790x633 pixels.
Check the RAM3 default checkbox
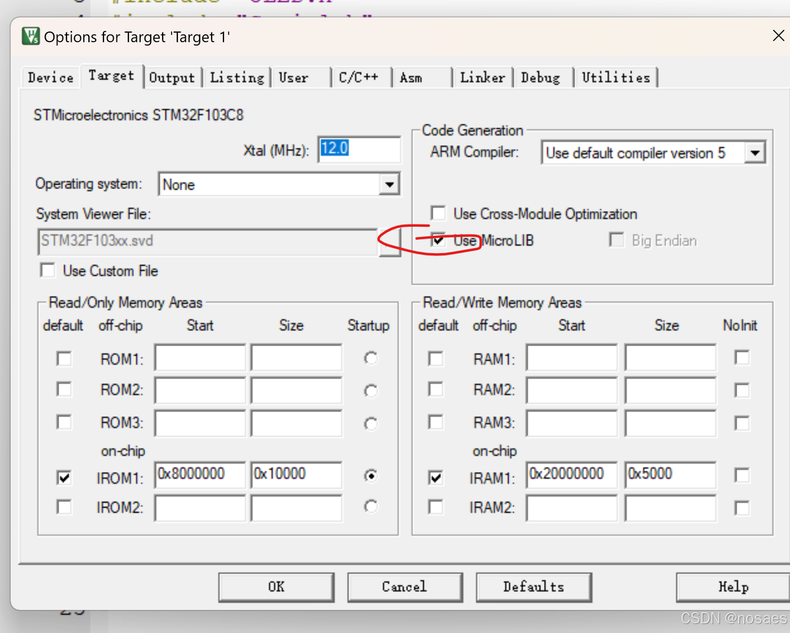[436, 422]
